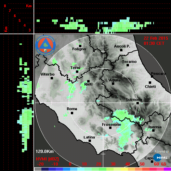The image size is (171, 171).
Task: Click the Viterbo city marker square
Action: 52,78
